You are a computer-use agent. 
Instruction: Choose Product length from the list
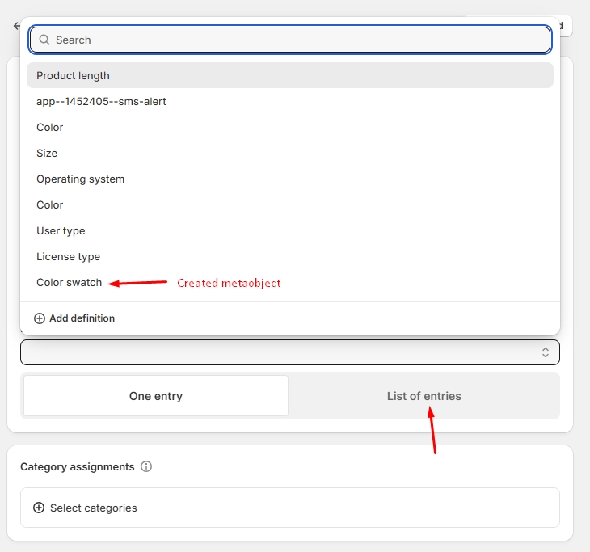(x=73, y=75)
